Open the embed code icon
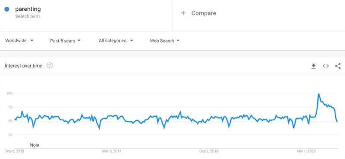 pos(326,66)
